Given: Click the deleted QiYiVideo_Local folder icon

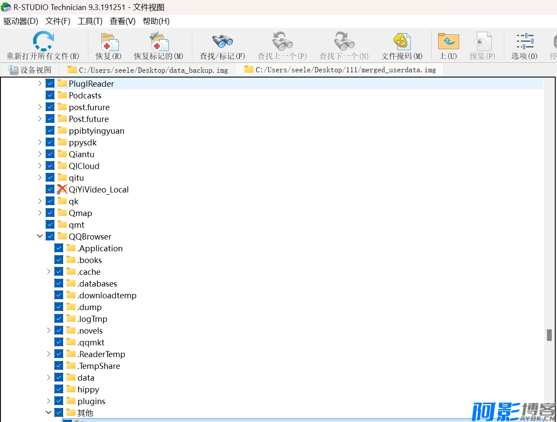Looking at the screenshot, I should coord(62,189).
